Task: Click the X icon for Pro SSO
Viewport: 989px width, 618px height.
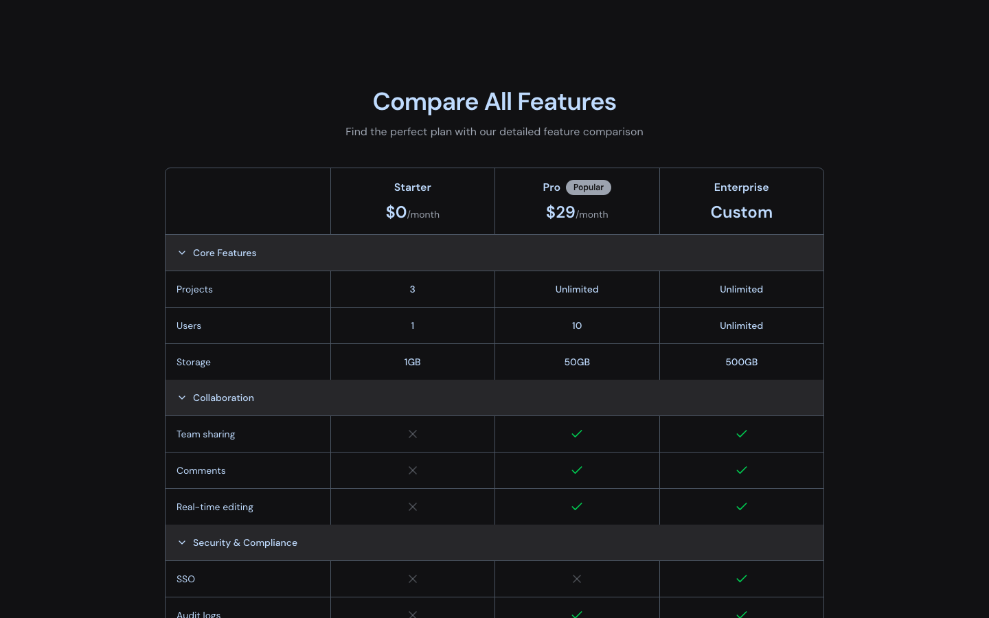Action: 577,579
